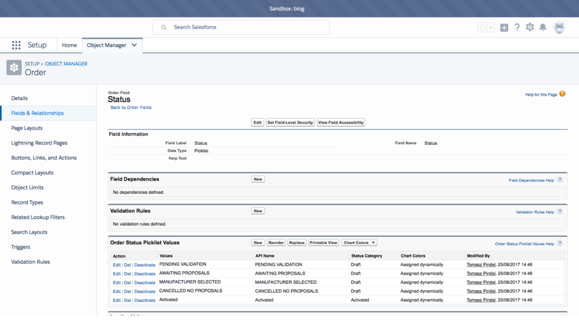579x328 pixels.
Task: Click the notifications bell icon
Action: coord(543,27)
